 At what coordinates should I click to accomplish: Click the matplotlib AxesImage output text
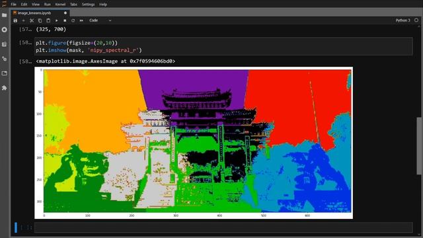pyautogui.click(x=106, y=61)
